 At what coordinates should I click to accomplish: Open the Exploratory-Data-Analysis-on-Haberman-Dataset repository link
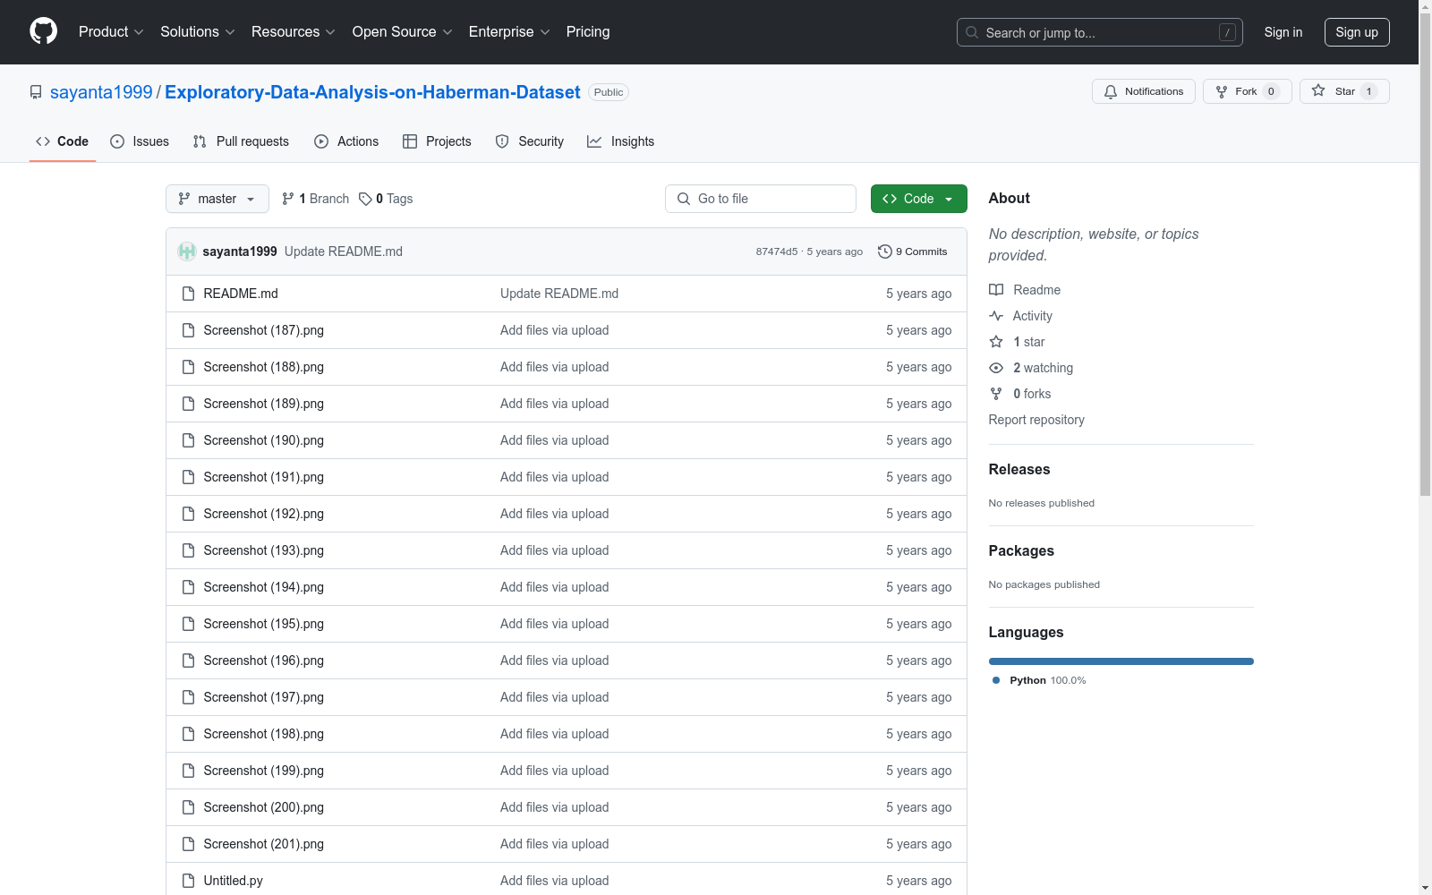click(x=372, y=92)
